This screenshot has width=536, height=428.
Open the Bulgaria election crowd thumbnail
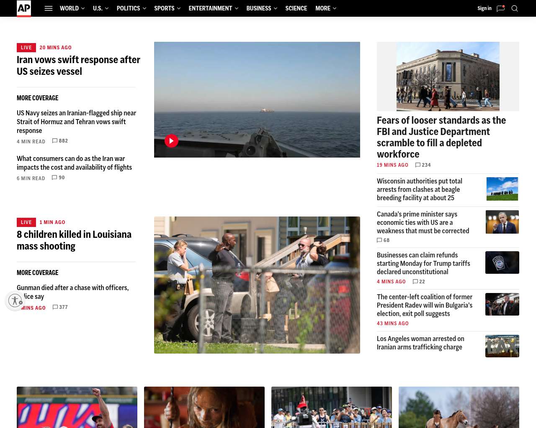pos(502,304)
